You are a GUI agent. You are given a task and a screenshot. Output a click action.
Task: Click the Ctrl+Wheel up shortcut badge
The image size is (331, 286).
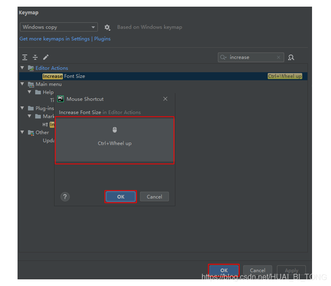(285, 76)
